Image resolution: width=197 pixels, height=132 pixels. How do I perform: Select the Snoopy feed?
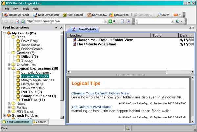coord(27,60)
